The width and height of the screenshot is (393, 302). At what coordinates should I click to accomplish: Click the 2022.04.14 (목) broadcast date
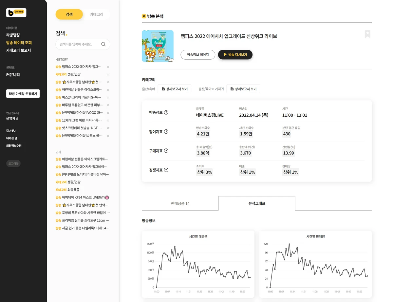(x=254, y=115)
